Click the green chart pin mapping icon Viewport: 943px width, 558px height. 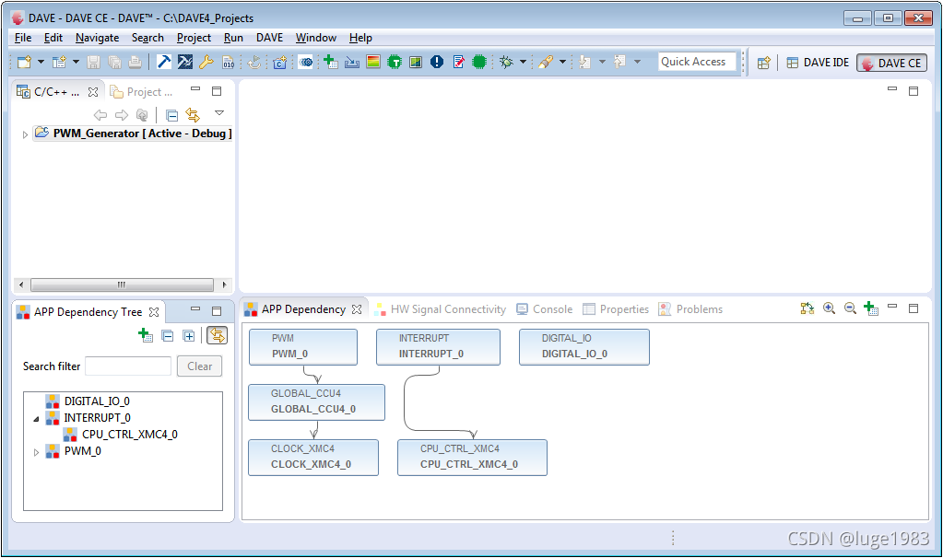coord(416,62)
